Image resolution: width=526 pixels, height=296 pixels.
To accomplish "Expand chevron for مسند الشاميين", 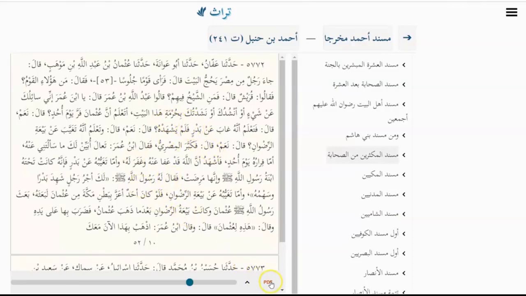I will (404, 214).
